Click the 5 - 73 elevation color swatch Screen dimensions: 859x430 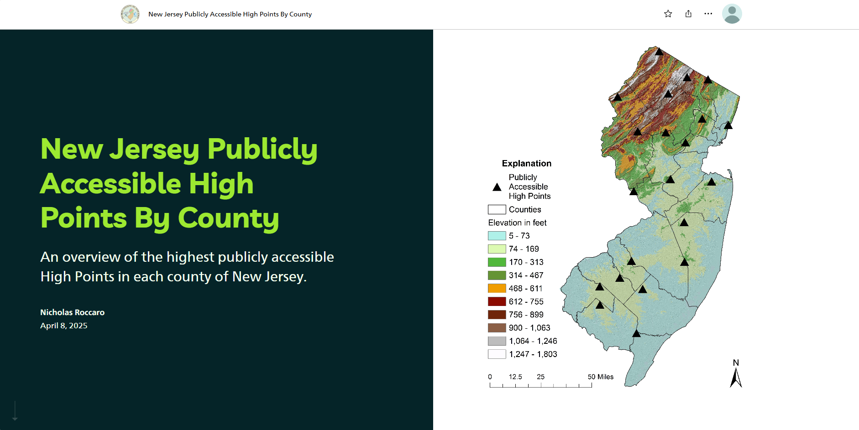496,236
